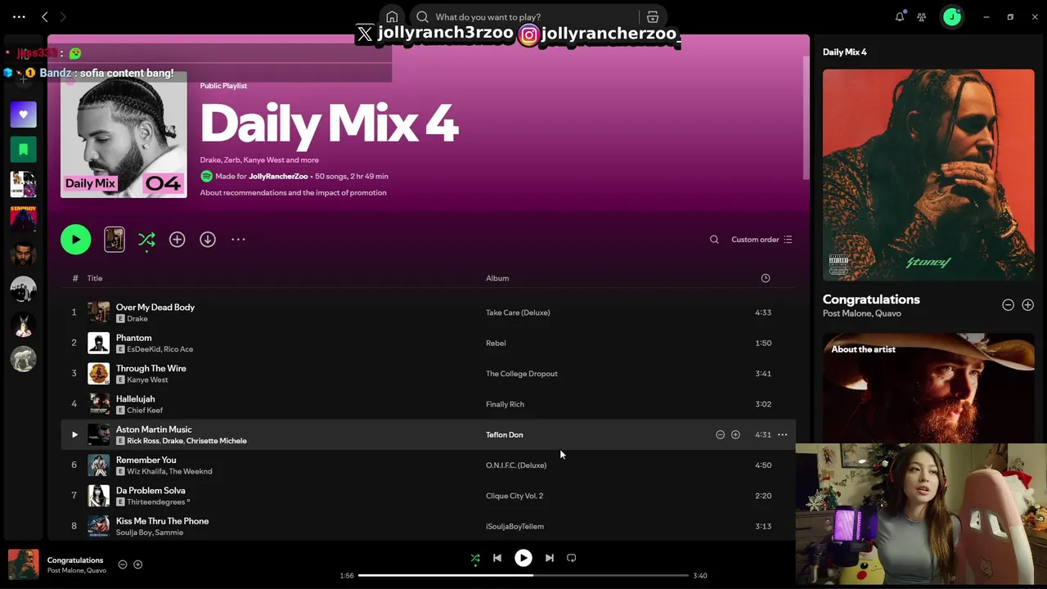This screenshot has height=589, width=1047.
Task: Open more options for Aston Martin Music
Action: (x=783, y=434)
